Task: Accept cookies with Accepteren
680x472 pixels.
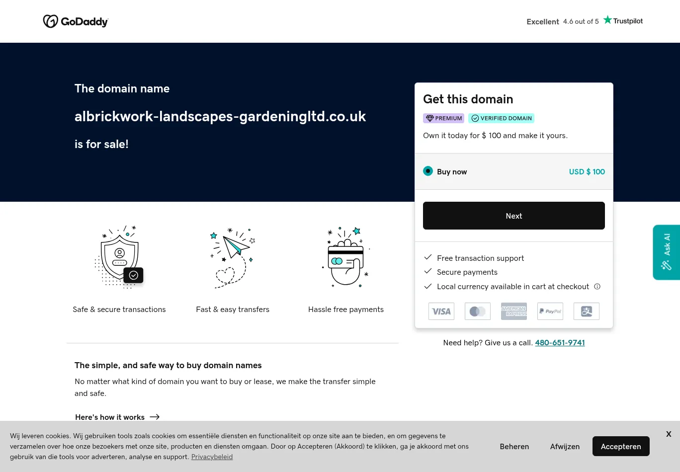Action: (x=621, y=447)
